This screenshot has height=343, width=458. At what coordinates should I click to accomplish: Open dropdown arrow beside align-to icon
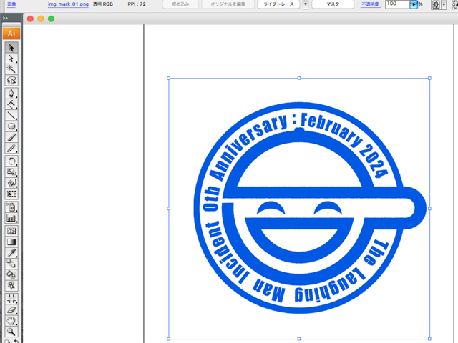pos(444,4)
